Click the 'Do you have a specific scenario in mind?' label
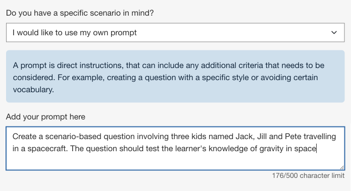The image size is (351, 191). tap(80, 13)
